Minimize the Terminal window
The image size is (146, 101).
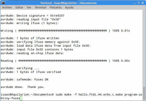tap(135, 3)
